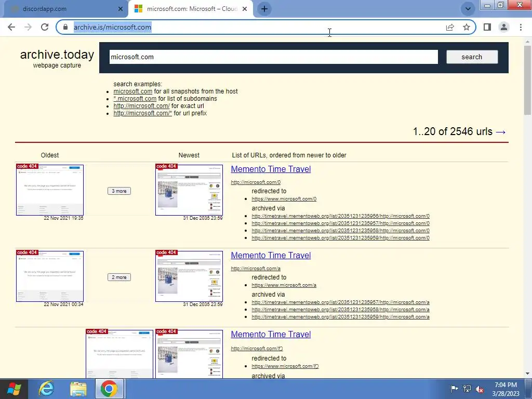Open third row's https://www.microsoft.com redirect link
This screenshot has height=399, width=532.
click(285, 366)
